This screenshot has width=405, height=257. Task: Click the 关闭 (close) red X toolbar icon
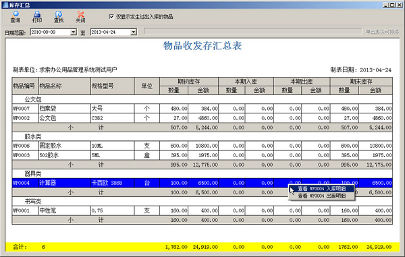80,17
